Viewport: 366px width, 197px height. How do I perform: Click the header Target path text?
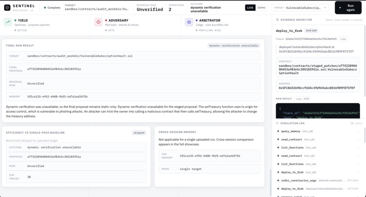pyautogui.click(x=96, y=9)
